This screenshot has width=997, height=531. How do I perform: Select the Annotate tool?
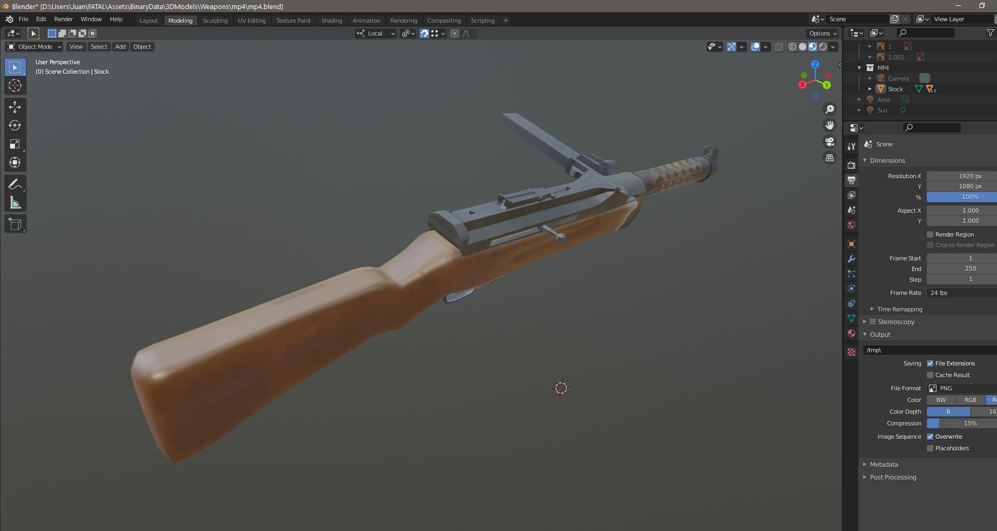pos(15,184)
